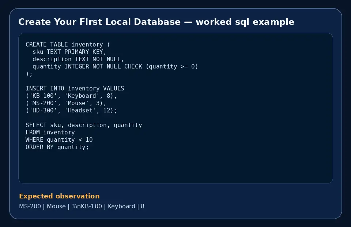351x227 pixels.
Task: Click the row ('MS-200', 'Mouse', 3),
Action: [66, 103]
